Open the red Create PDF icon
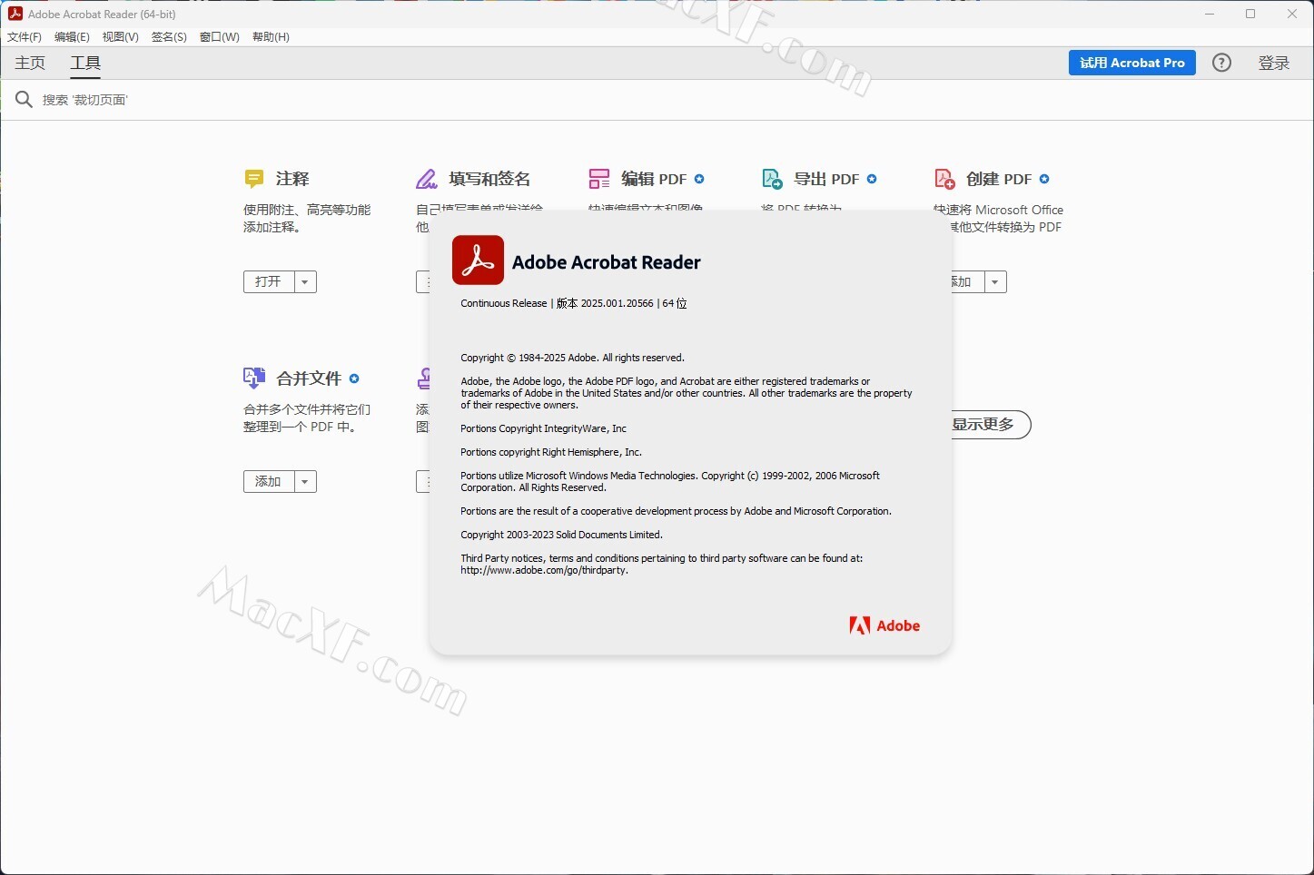1314x875 pixels. 944,179
